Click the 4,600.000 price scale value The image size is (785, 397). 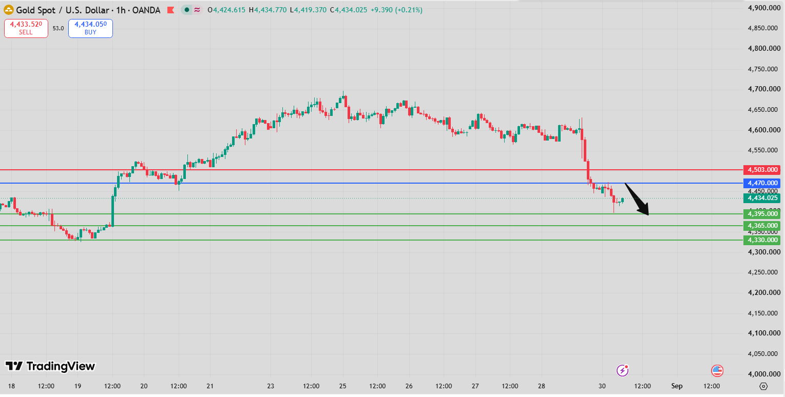click(763, 130)
